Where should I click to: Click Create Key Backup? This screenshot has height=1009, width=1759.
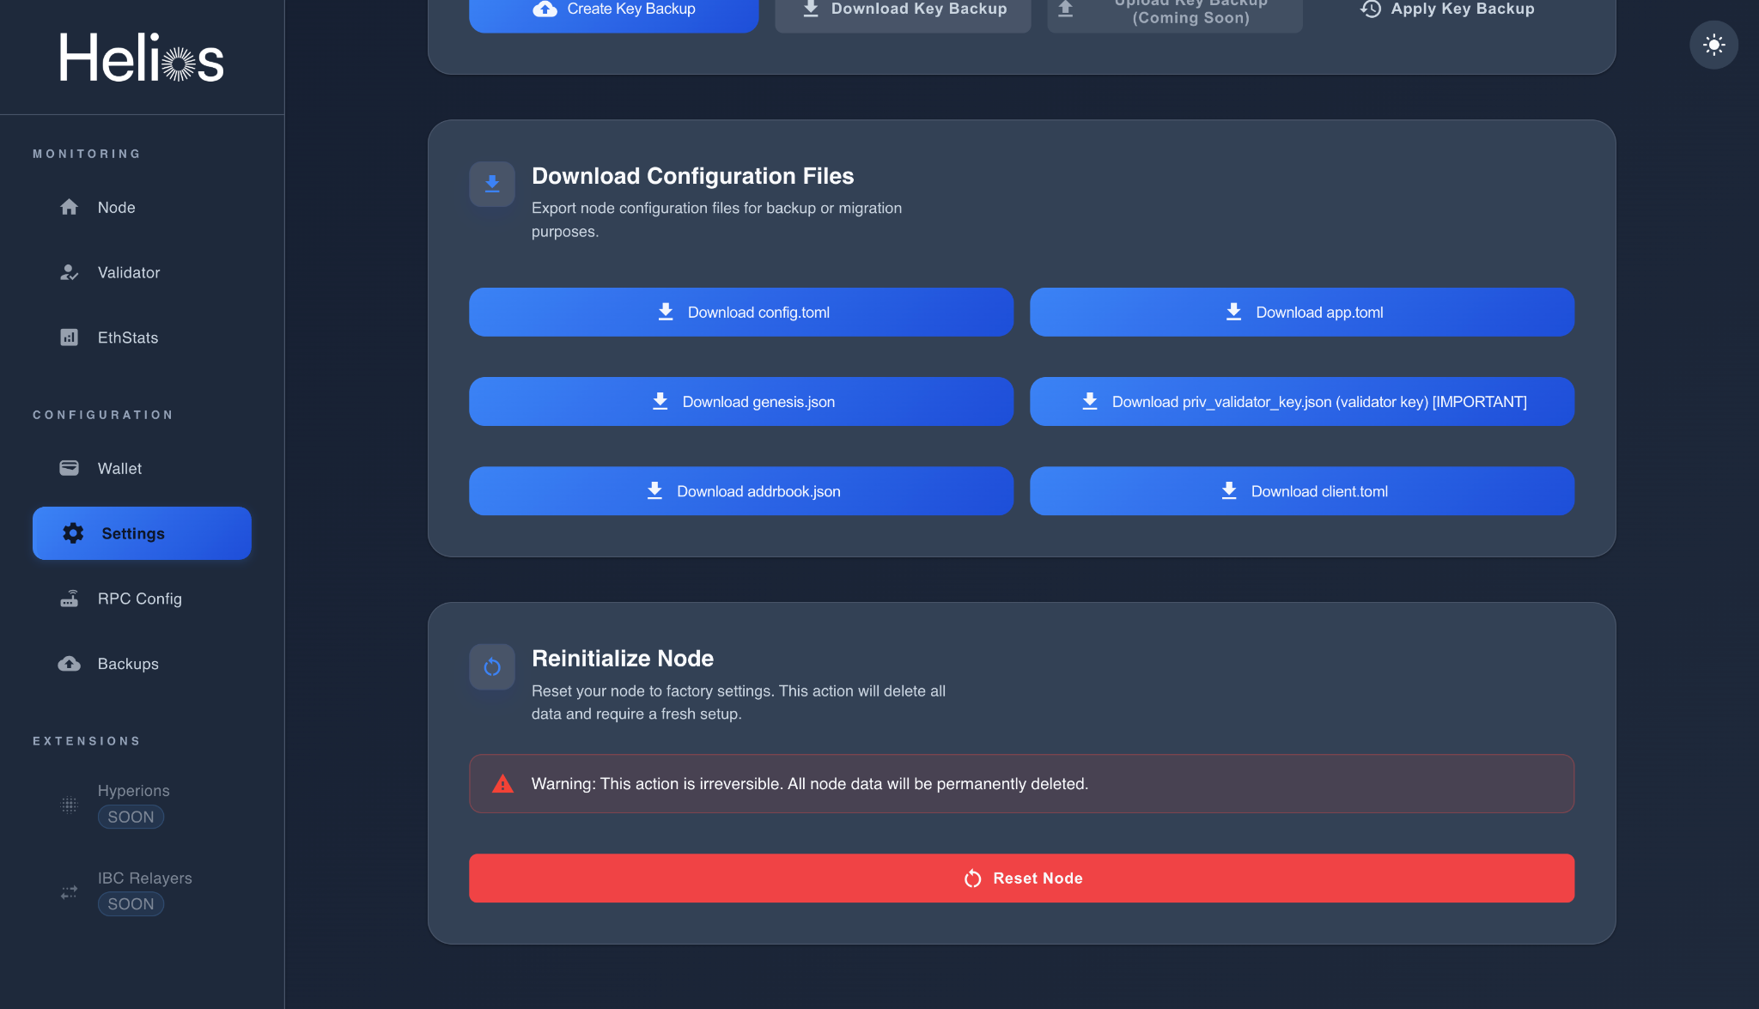613,9
